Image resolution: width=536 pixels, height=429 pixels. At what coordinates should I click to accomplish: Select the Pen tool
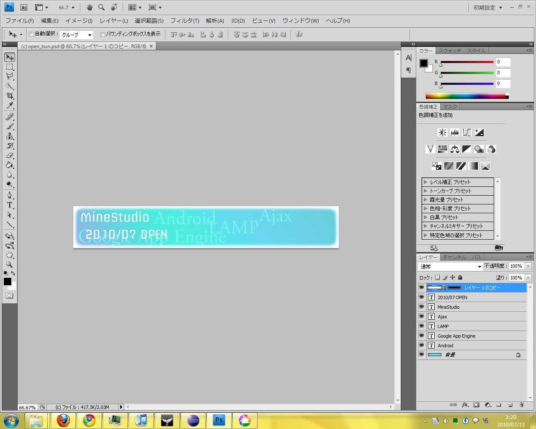click(x=10, y=195)
